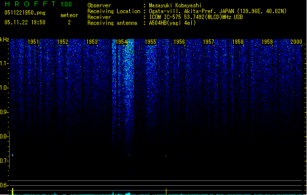The width and height of the screenshot is (307, 195).
Task: Click the 1956 time marker
Action: point(179,42)
